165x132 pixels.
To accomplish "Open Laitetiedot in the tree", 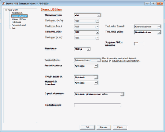I will pos(16,22).
